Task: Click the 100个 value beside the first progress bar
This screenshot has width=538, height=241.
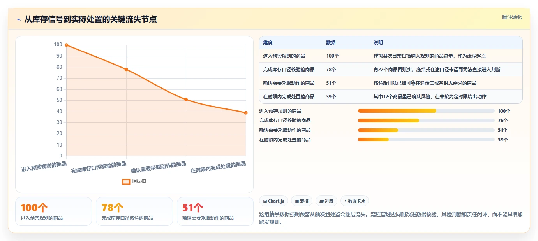Action: (x=504, y=111)
